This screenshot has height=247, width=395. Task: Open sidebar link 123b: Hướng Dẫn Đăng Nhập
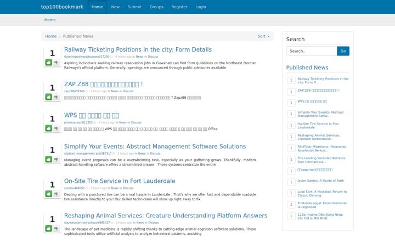320,216
